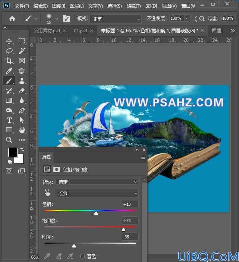239x262 pixels.
Task: Collapse the Properties panel with double arrows
Action: [137, 149]
